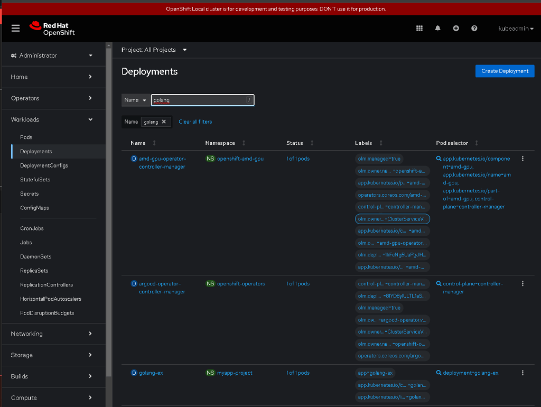
Task: Click the D badge next to argocd-operator
Action: click(x=134, y=283)
